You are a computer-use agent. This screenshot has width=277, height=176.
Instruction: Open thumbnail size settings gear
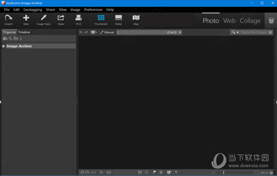coord(271,173)
